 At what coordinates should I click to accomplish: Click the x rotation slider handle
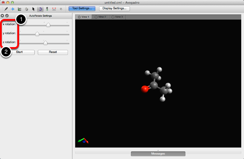pos(48,25)
